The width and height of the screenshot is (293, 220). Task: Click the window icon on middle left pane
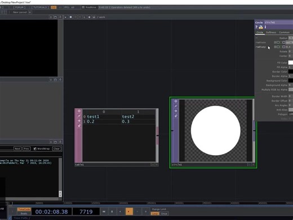coord(55,80)
